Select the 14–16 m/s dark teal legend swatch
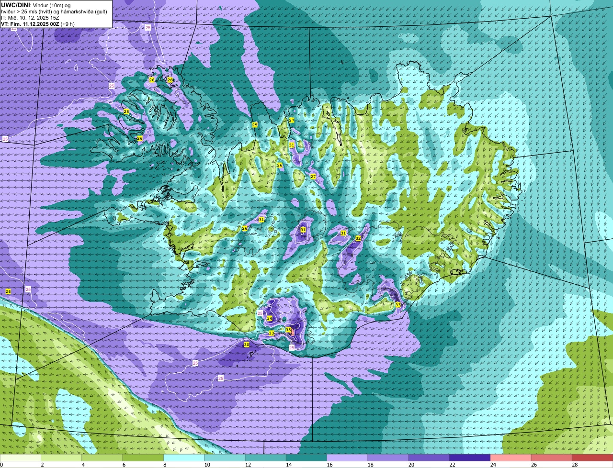Screen dimensions: 613x468 [306, 457]
